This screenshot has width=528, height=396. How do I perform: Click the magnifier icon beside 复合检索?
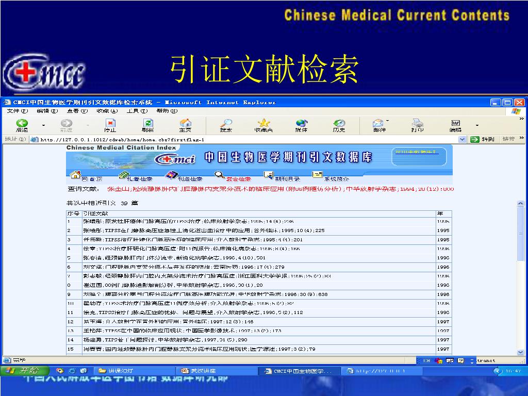[220, 175]
